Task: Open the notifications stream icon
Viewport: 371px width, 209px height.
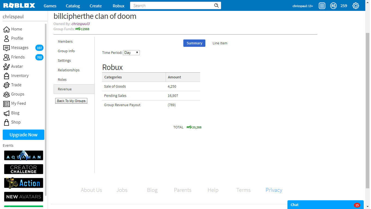Action: click(322, 6)
